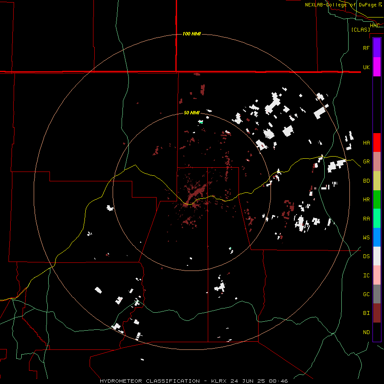The height and width of the screenshot is (384, 384).
Task: Click the BI legend label
Action: (366, 313)
